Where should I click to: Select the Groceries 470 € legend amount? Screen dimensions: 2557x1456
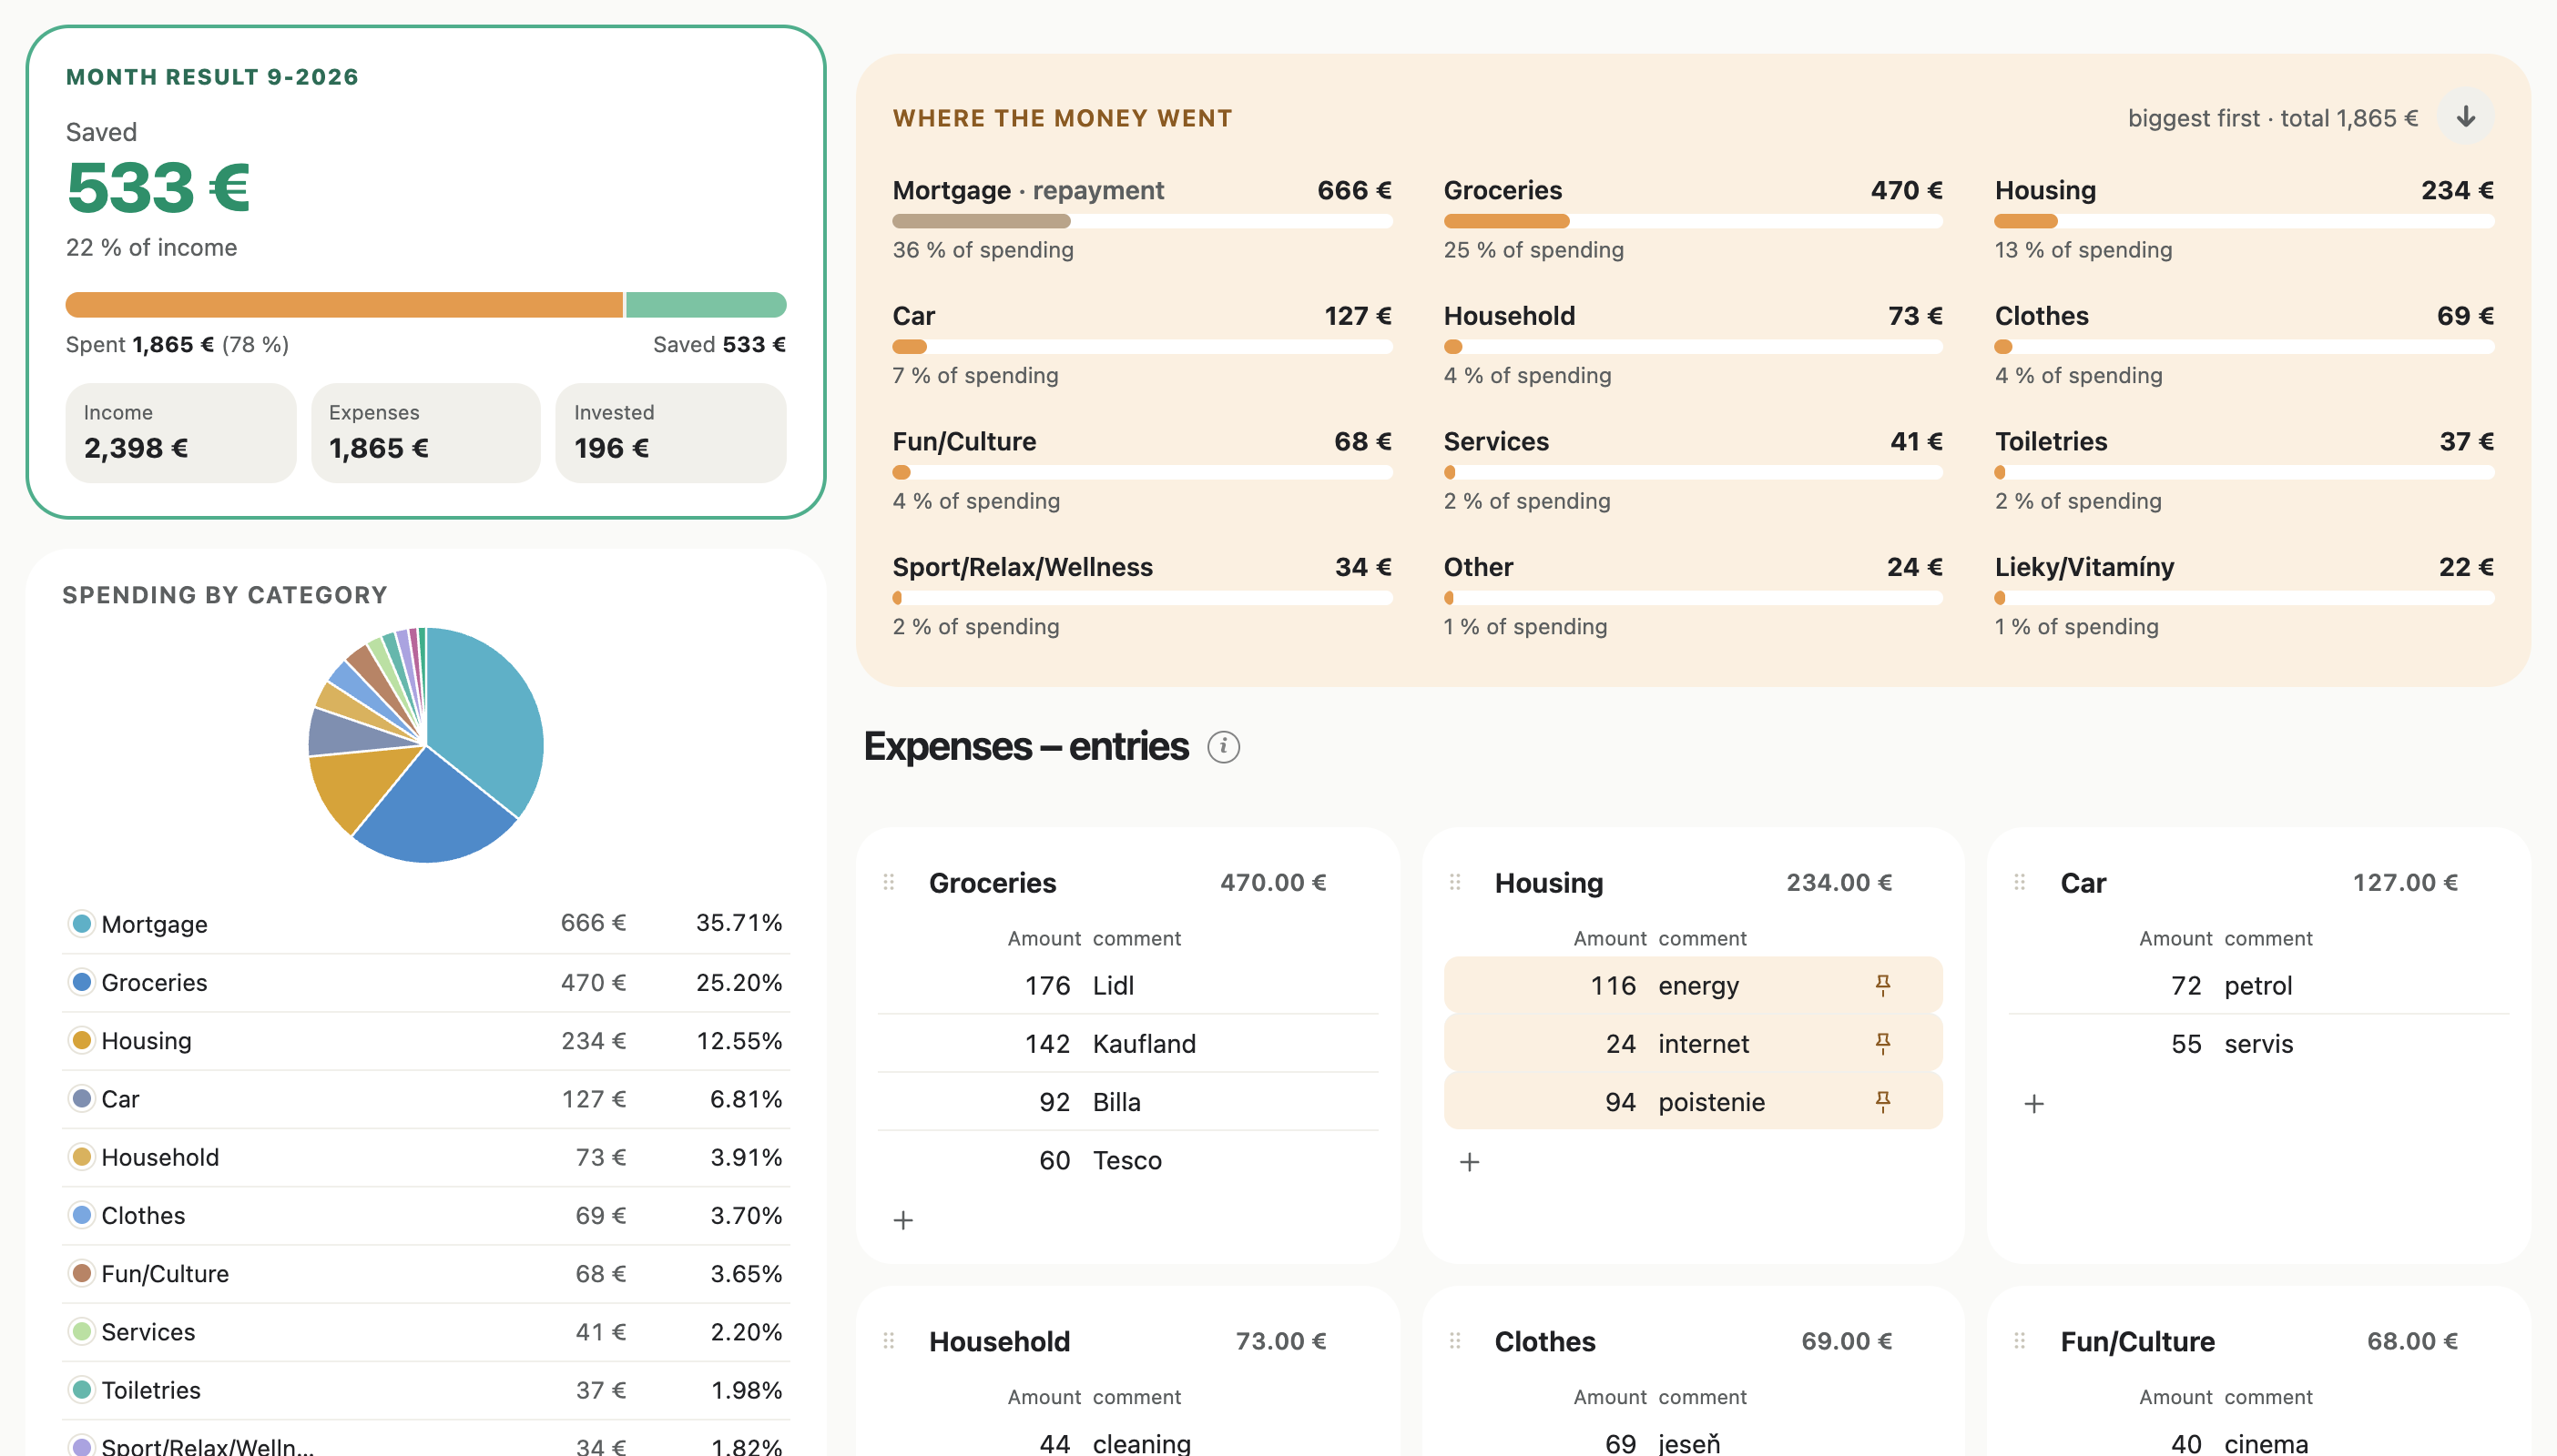(593, 982)
